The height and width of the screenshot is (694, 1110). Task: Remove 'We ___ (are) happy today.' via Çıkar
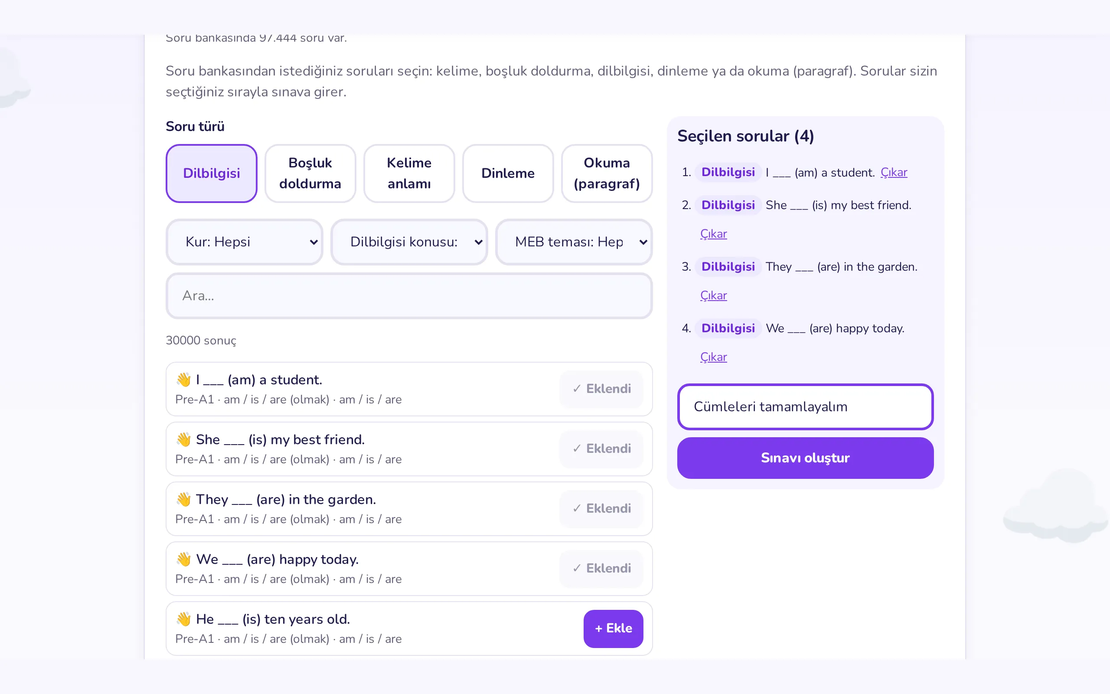point(713,357)
